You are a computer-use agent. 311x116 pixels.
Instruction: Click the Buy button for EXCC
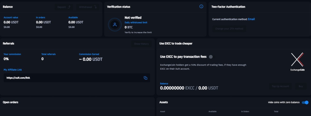coord(301,86)
